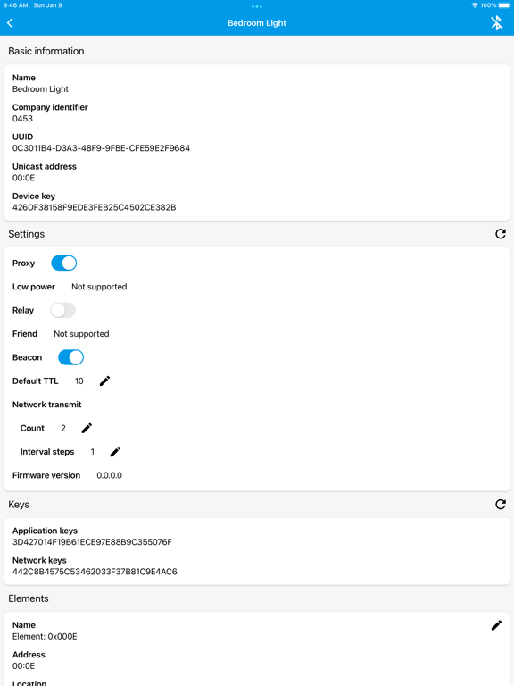
Task: Edit the Element name
Action: pyautogui.click(x=496, y=625)
